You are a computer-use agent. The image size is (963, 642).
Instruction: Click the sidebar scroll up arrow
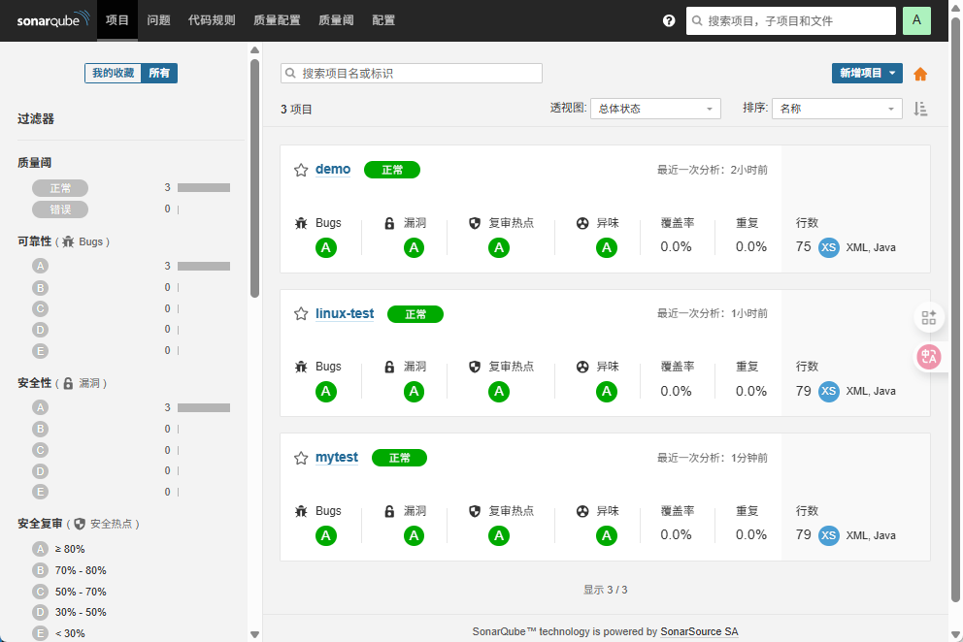coord(255,50)
